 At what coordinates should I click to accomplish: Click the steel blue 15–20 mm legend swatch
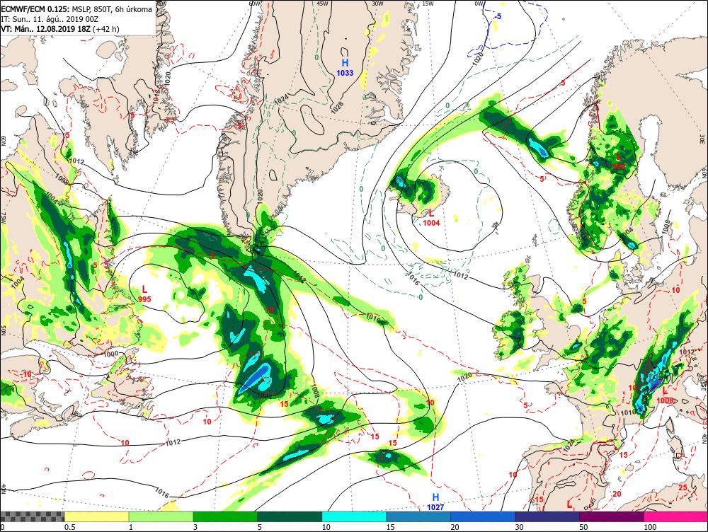(x=418, y=516)
